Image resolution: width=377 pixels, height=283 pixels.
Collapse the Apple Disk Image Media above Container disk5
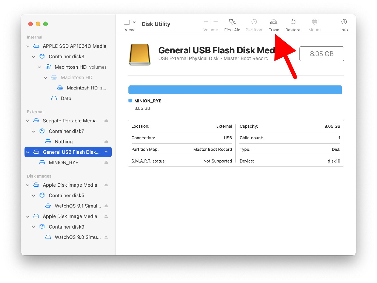pos(28,185)
